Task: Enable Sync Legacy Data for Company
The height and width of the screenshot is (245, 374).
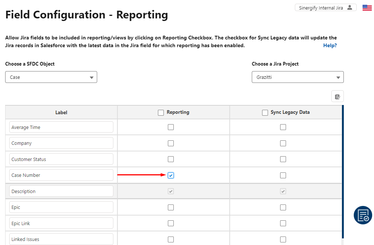Action: (x=283, y=143)
